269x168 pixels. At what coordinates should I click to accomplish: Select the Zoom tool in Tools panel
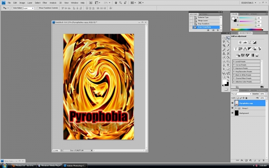(x=228, y=77)
